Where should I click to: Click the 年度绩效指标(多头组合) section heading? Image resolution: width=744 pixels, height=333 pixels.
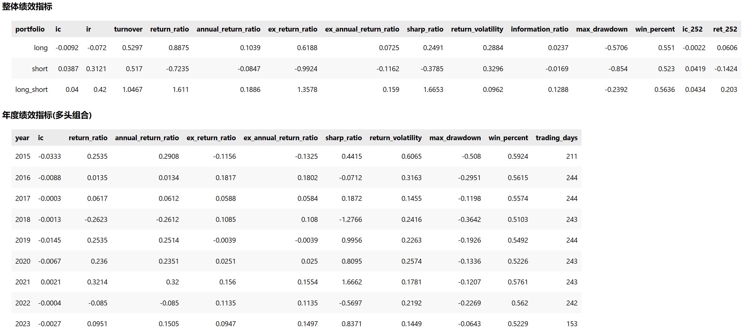coord(47,115)
